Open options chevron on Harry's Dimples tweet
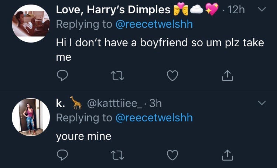Viewport: 277px width, 168px height. [x=261, y=10]
